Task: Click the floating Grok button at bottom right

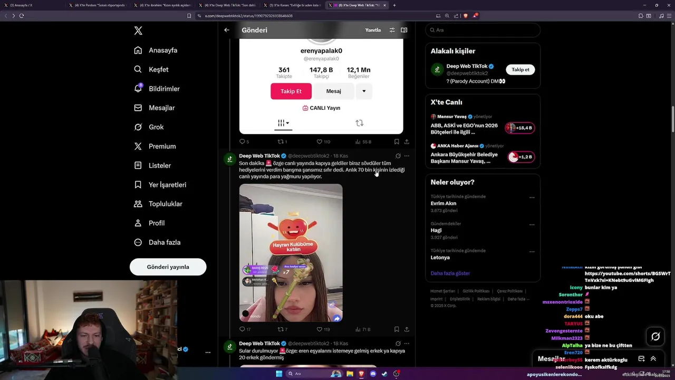Action: tap(655, 336)
